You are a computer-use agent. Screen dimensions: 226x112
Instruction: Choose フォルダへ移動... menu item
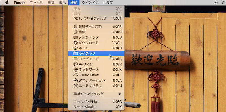coord(96,102)
